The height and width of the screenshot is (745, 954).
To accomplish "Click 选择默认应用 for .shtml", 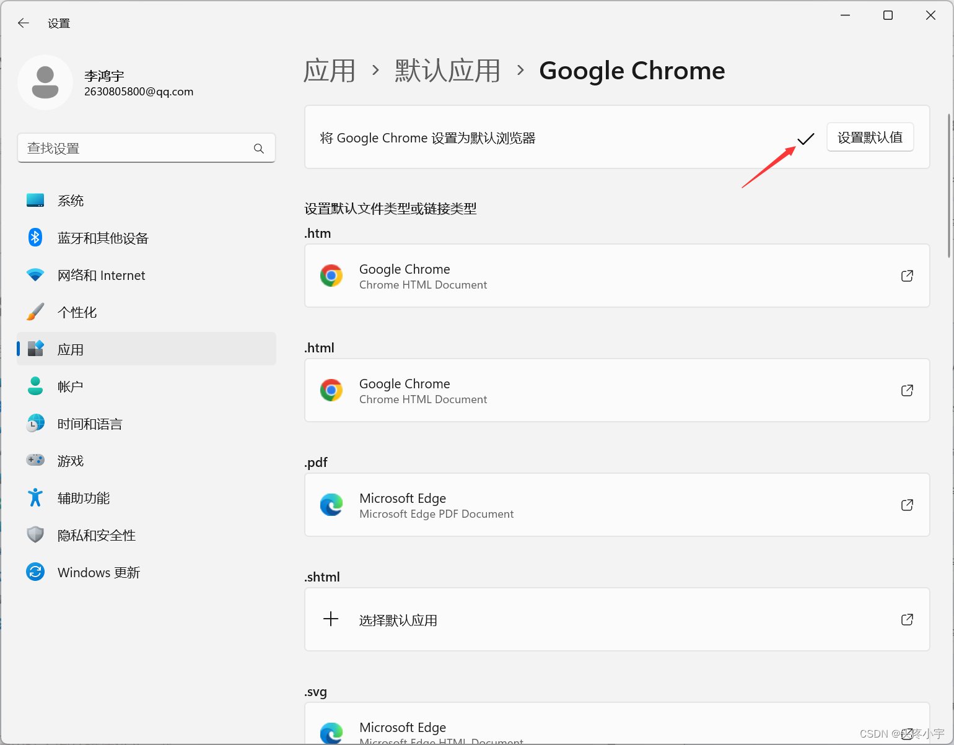I will (617, 619).
